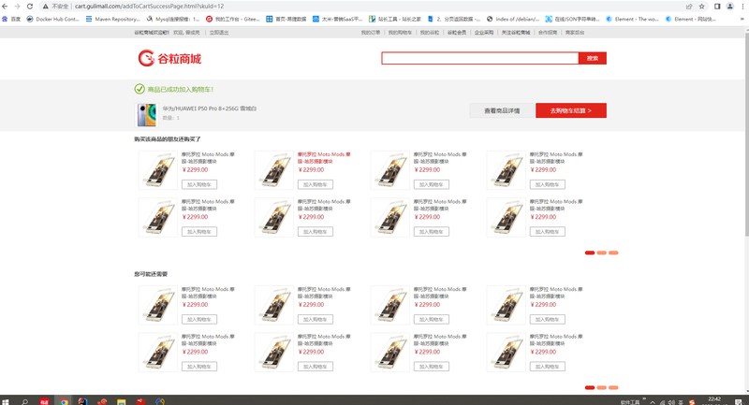Screen dimensions: 749x405
Task: Click the 立即退出 logout link
Action: 219,33
